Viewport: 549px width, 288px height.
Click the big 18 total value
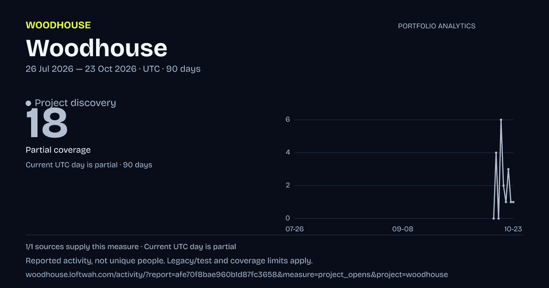47,123
